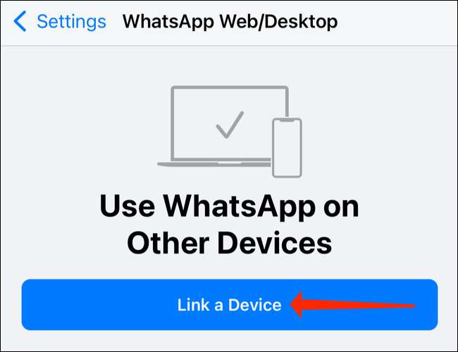Tap the Link a Device button
This screenshot has height=352, width=458.
coord(230,304)
